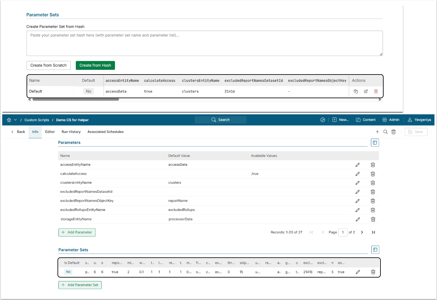
Task: Delete the Default parameter set with red trash
Action: 376,91
